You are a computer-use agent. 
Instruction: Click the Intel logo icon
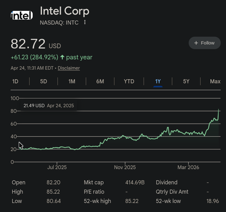click(22, 15)
